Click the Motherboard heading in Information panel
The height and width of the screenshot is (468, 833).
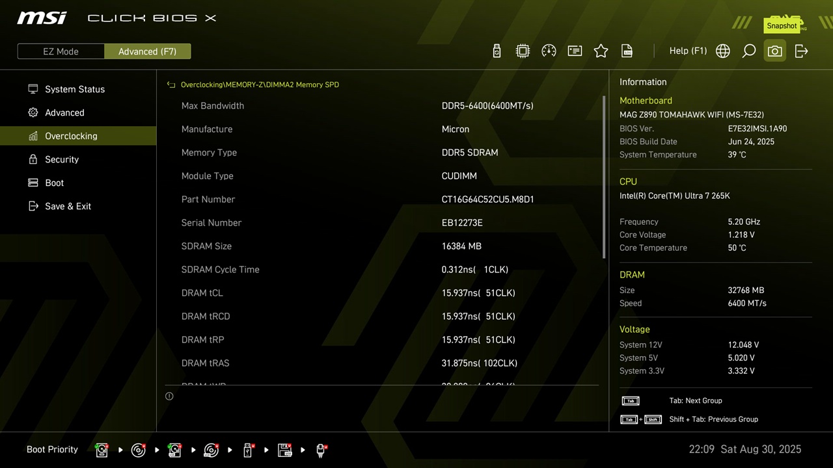point(646,101)
